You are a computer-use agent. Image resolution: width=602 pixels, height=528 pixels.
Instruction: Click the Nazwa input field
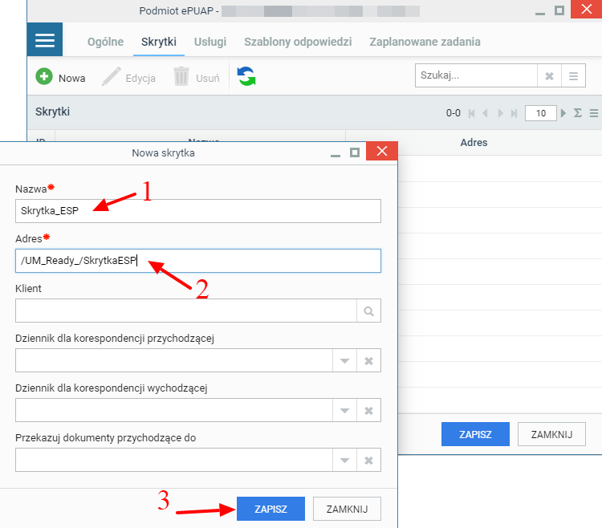tap(198, 211)
